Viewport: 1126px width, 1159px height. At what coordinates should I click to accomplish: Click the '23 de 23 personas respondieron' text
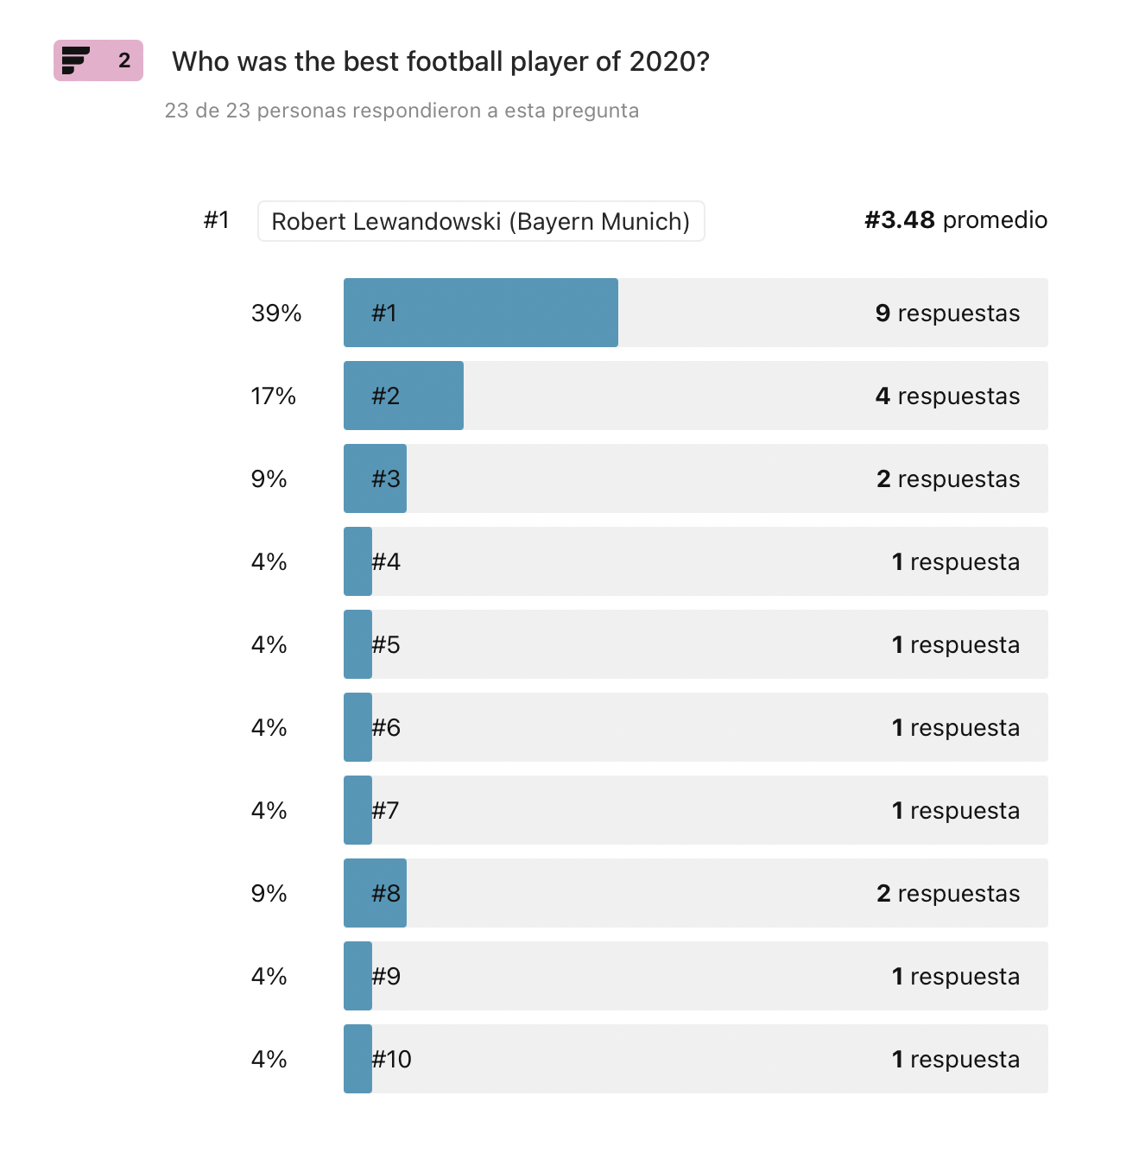(x=402, y=111)
